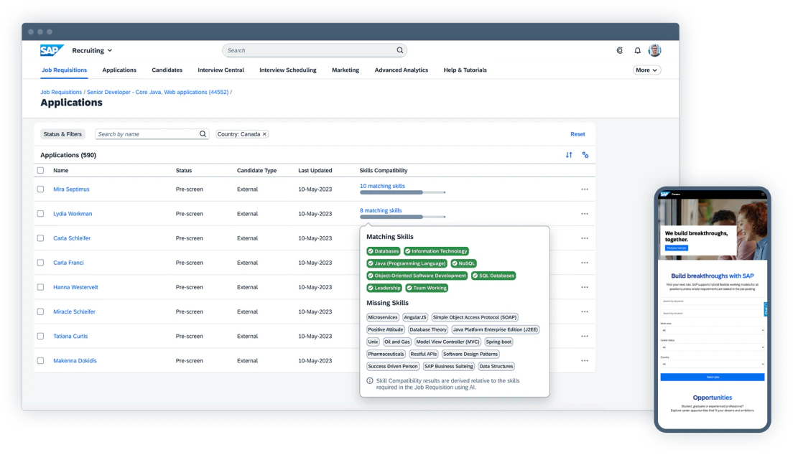Open the Recruiting module dropdown
The image size is (793, 455).
92,50
